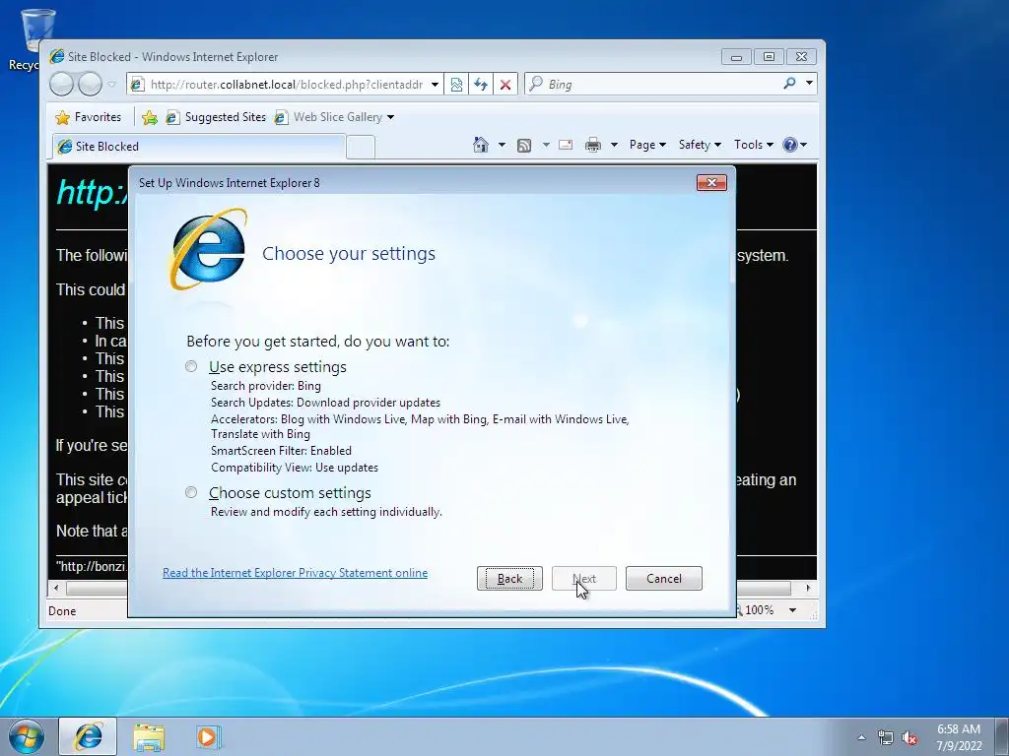Click the Help question mark icon
This screenshot has width=1009, height=756.
pos(790,145)
